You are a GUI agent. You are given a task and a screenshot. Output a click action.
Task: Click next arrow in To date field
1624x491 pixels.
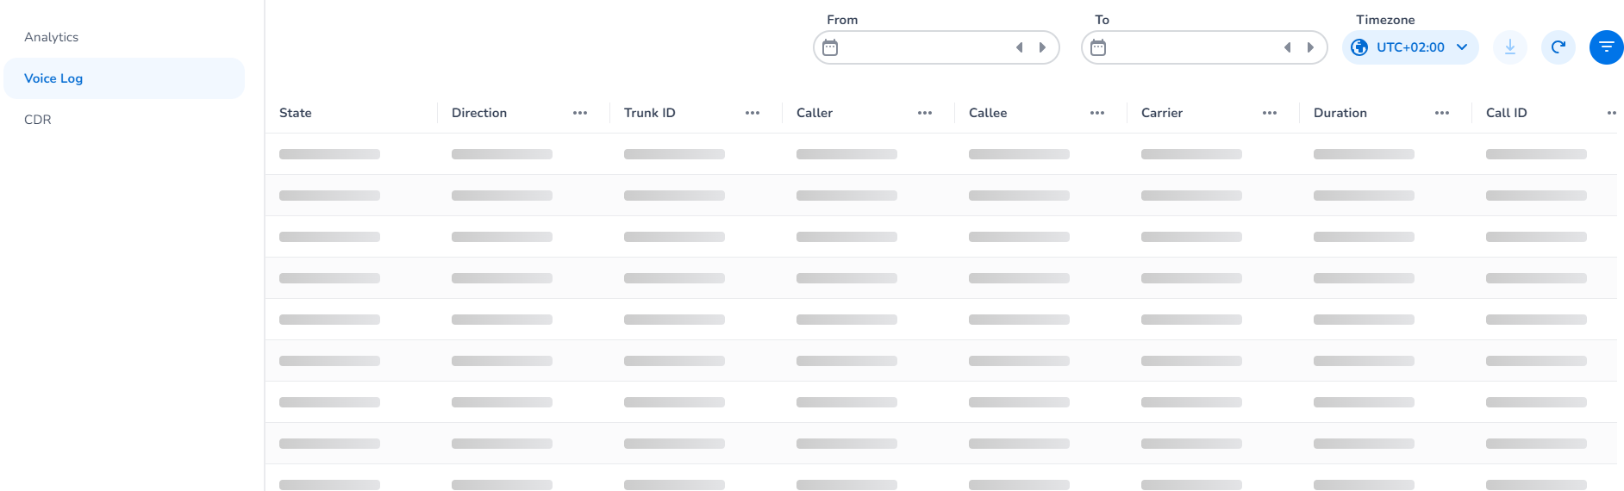(x=1310, y=47)
